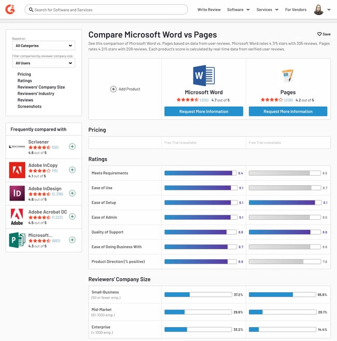Click the Scrivener logo thumbnail
Screen dimensions: 337x341
coord(17,147)
